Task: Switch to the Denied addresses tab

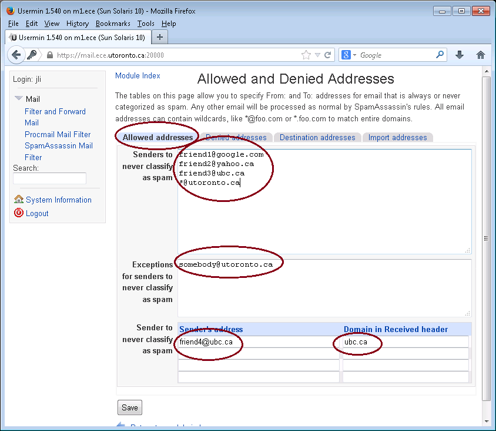Action: coord(236,137)
